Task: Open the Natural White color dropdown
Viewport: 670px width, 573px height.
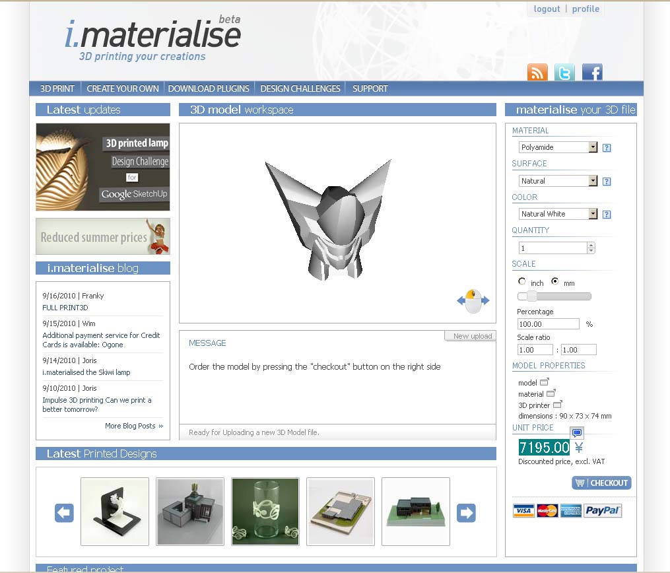Action: [x=558, y=214]
